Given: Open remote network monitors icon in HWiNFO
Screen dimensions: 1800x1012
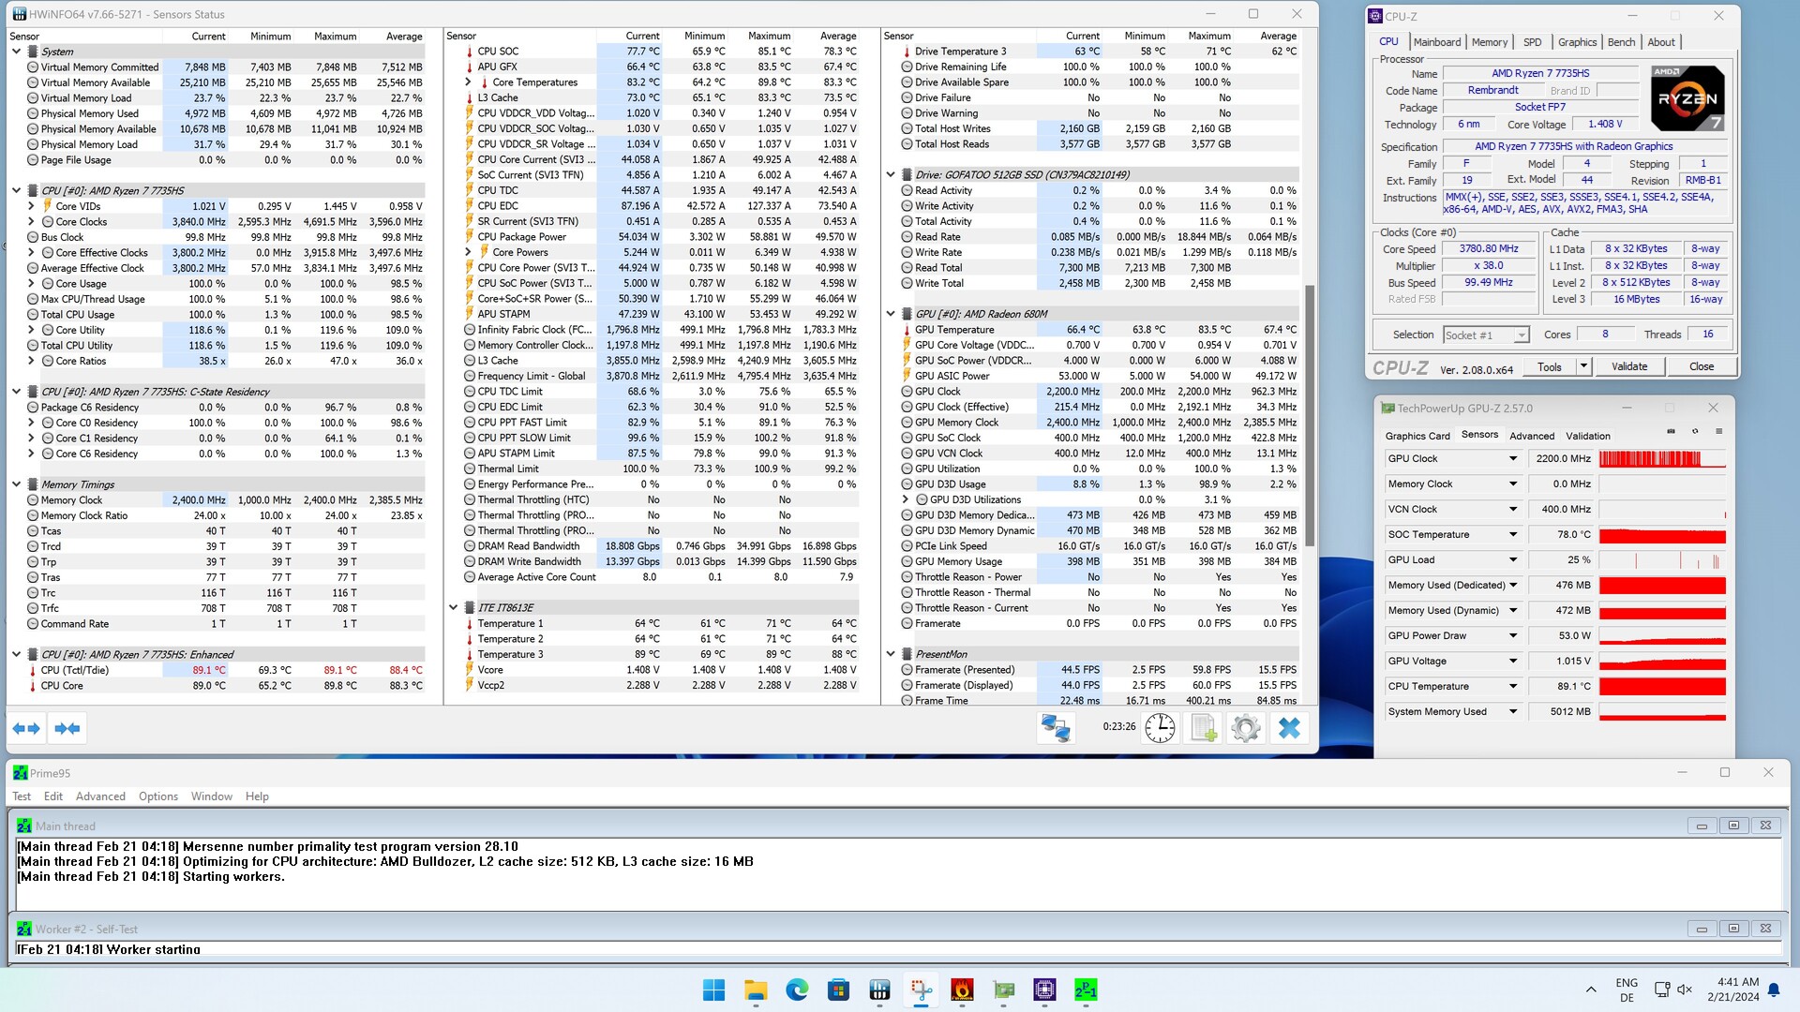Looking at the screenshot, I should click(x=1056, y=728).
